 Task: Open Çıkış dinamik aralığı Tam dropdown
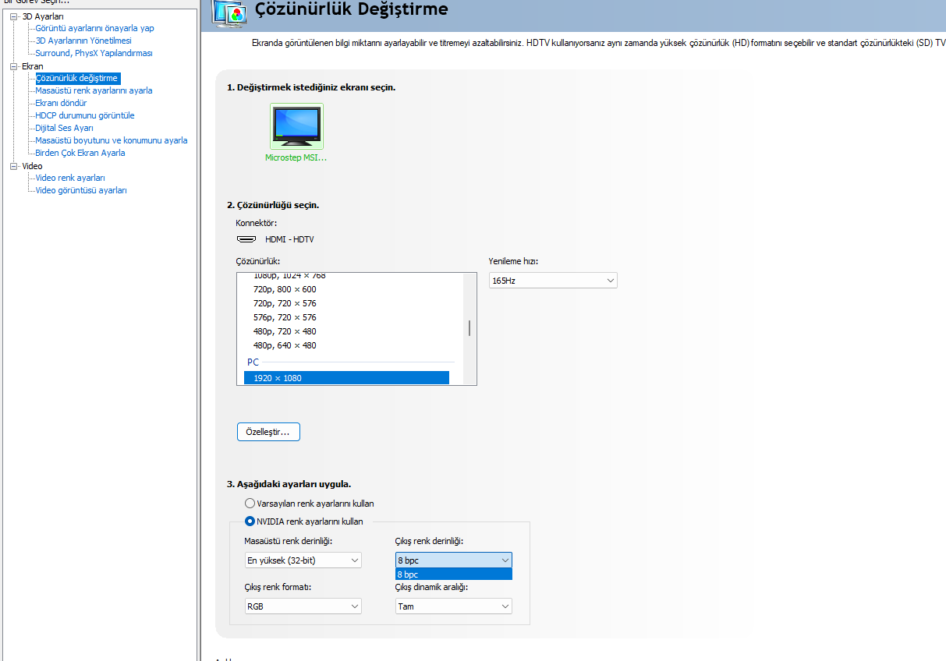click(454, 606)
